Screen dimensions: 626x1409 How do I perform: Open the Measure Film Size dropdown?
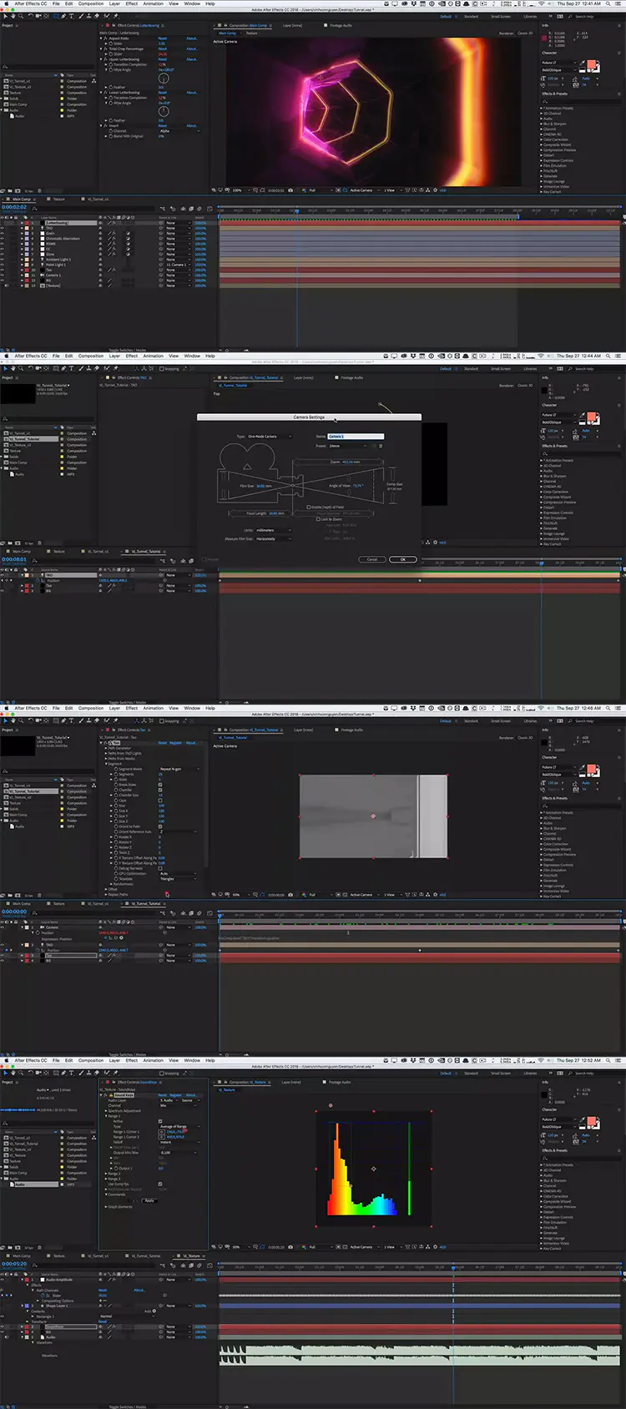point(274,538)
